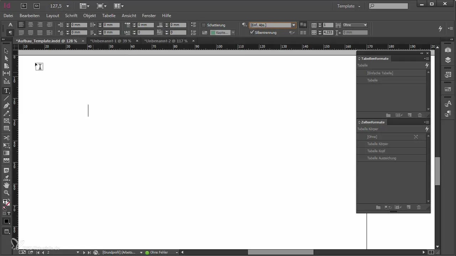Viewport: 456px width, 256px height.
Task: Open the shading color Kapite... dropdown
Action: [x=233, y=32]
